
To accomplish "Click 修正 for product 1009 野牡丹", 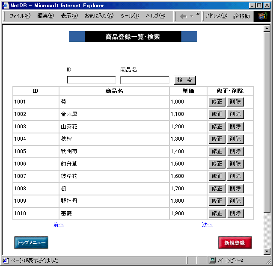I will click(217, 201).
